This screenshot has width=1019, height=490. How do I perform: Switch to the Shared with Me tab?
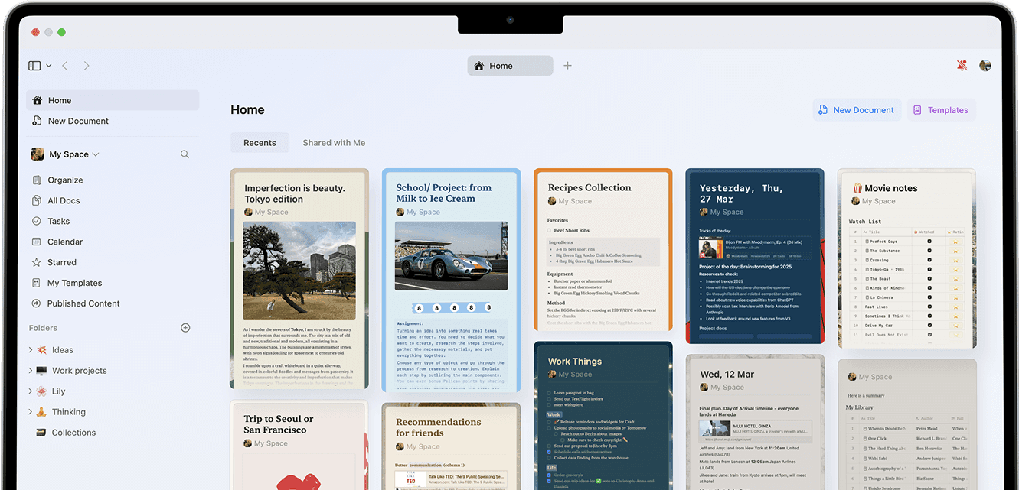click(334, 143)
